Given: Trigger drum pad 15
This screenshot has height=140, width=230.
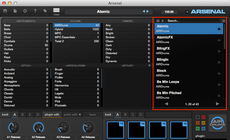Looking at the screenshot, I should (x=157, y=130).
